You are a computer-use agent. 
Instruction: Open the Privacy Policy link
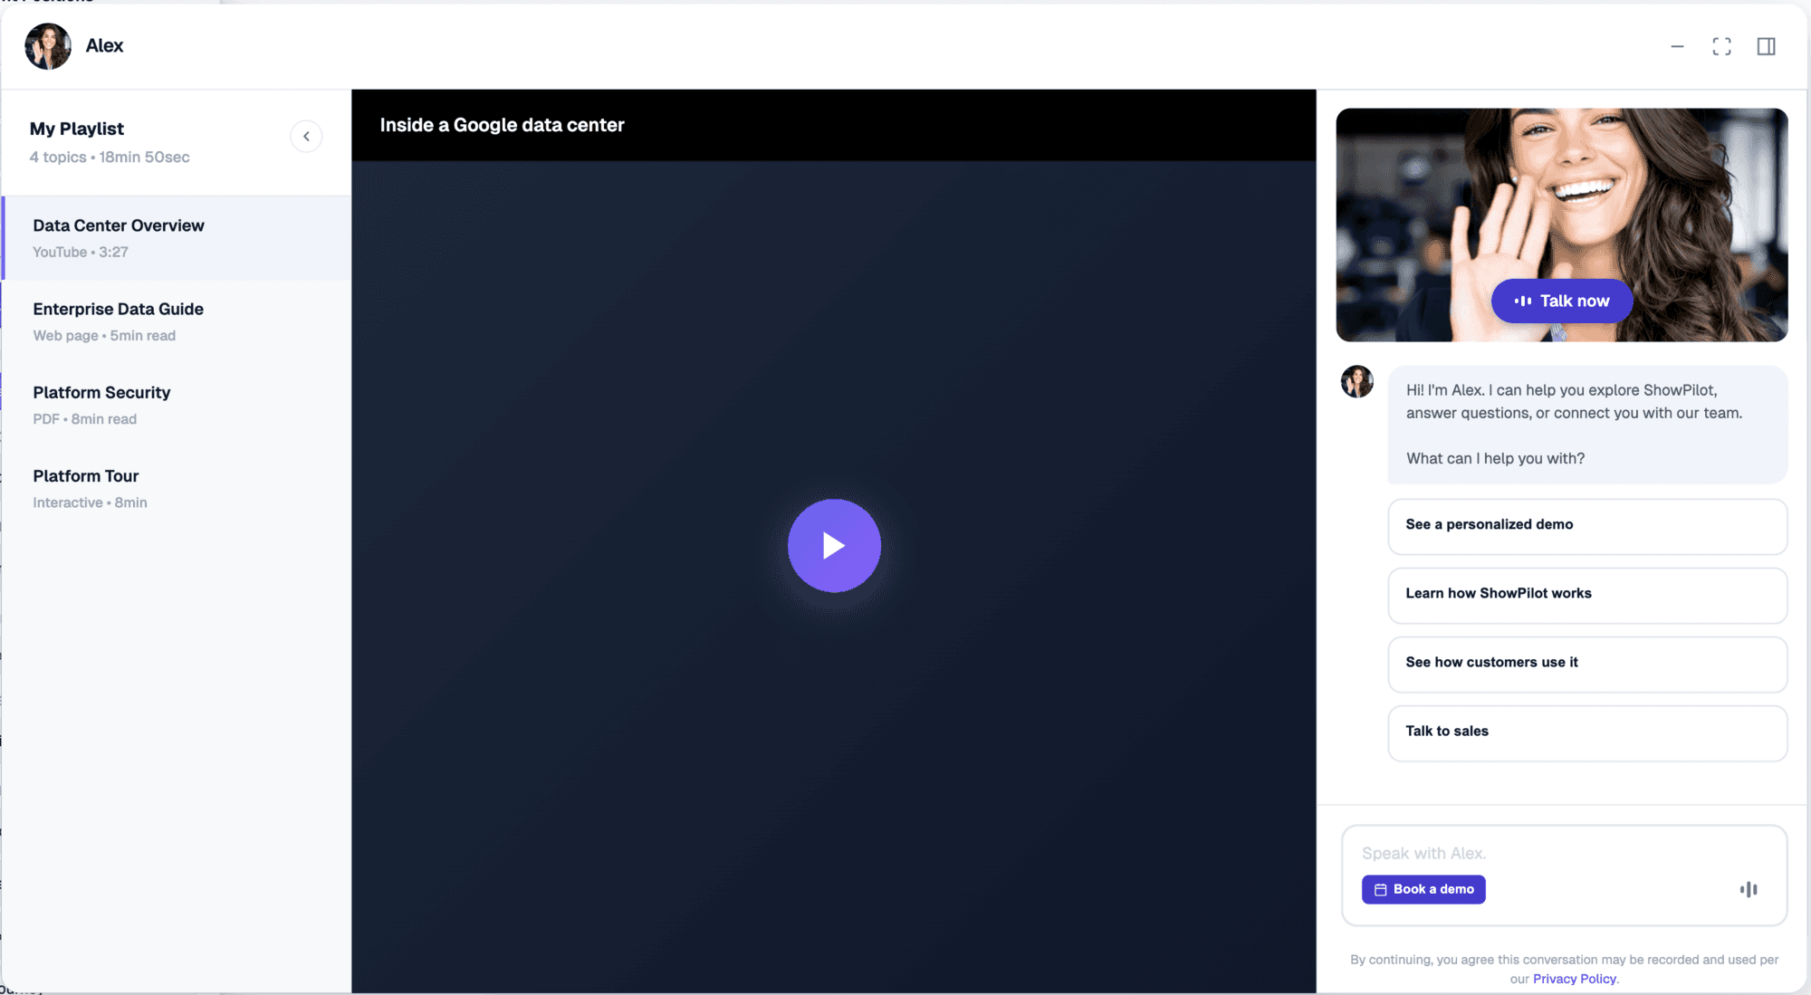click(x=1574, y=979)
